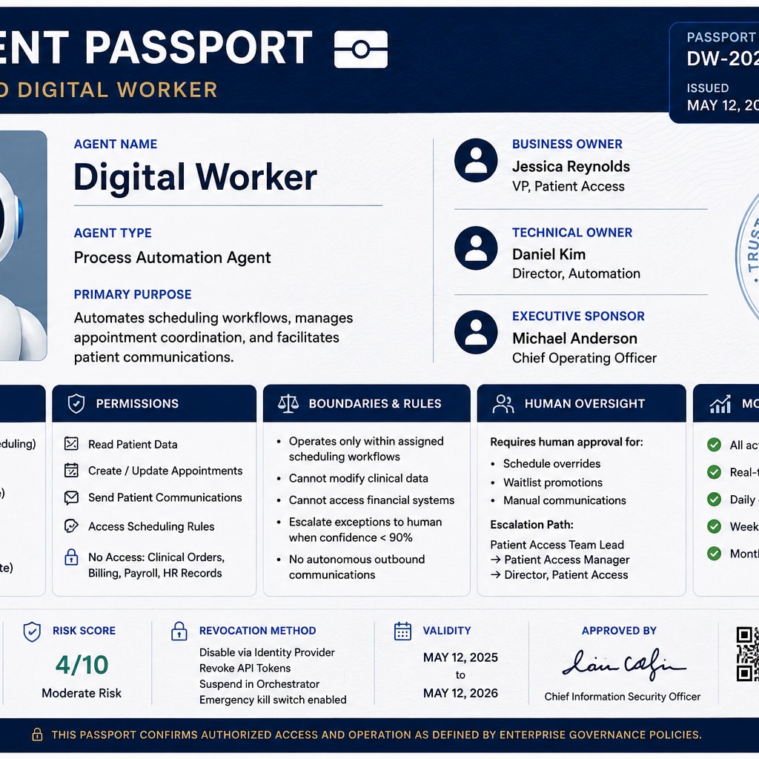Click the Boundaries & Rules scales icon

288,403
